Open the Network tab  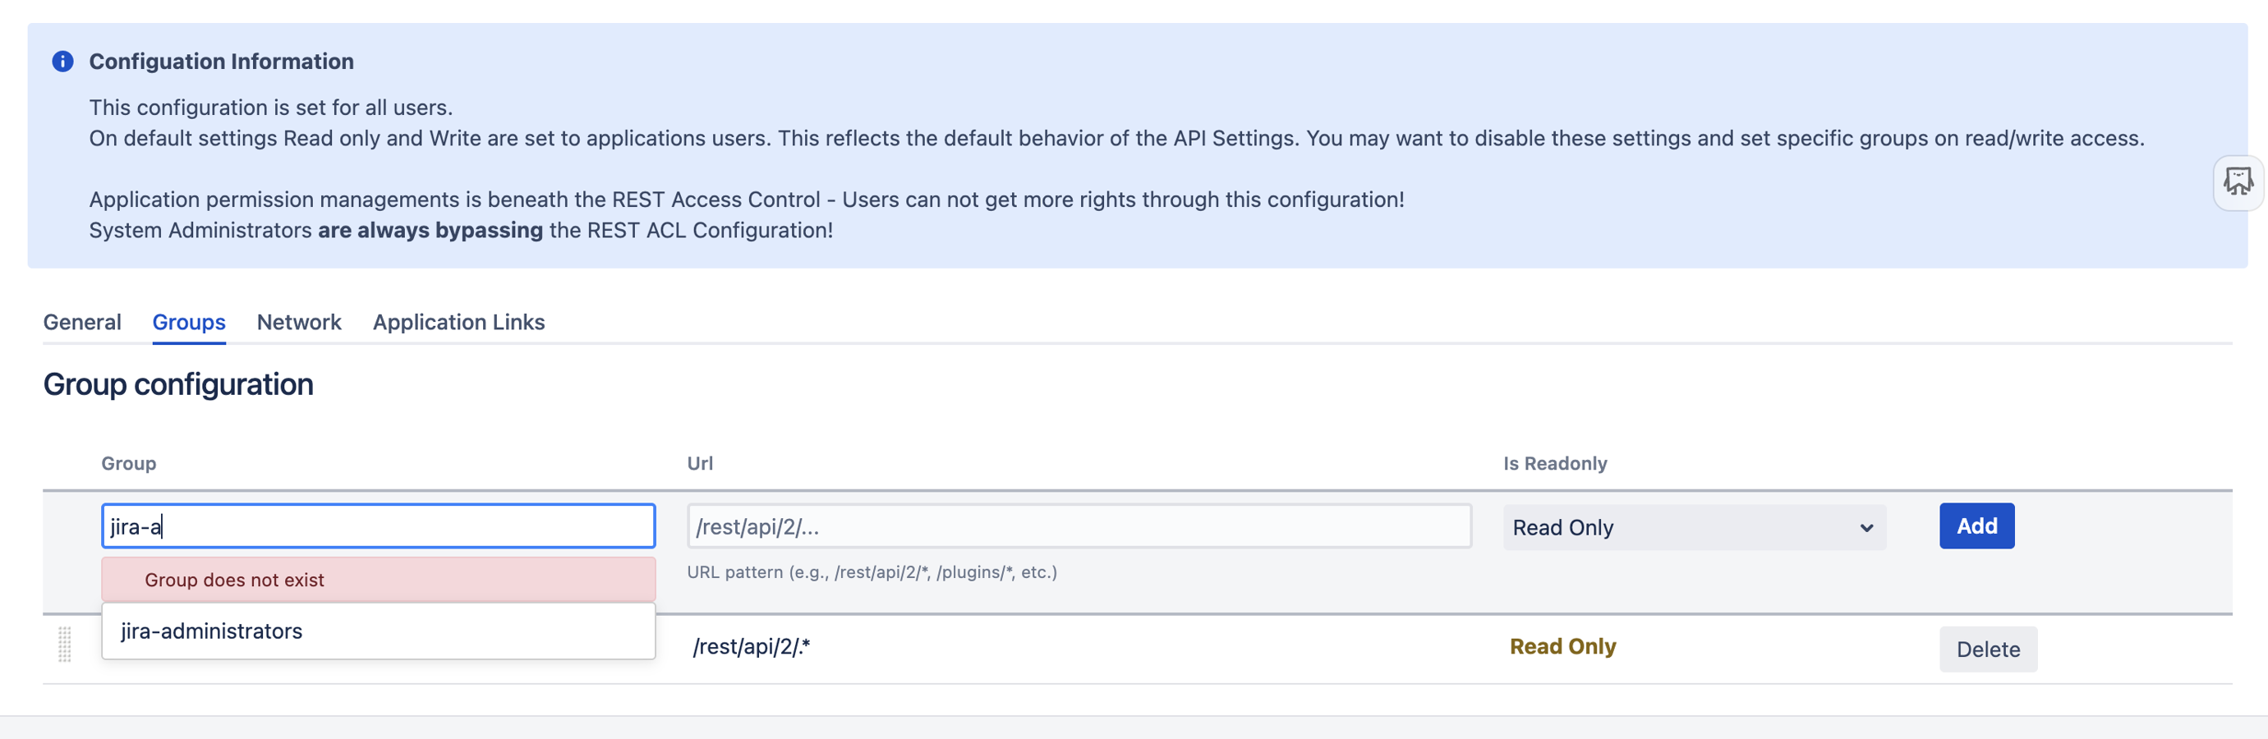click(298, 322)
